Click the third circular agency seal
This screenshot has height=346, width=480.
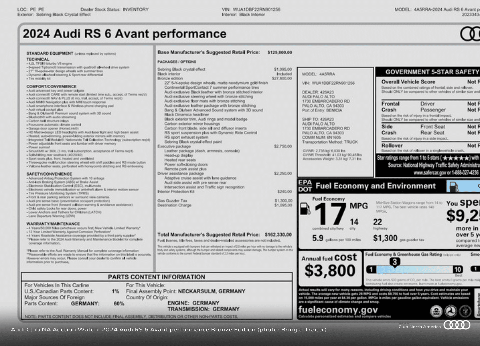pyautogui.click(x=465, y=311)
